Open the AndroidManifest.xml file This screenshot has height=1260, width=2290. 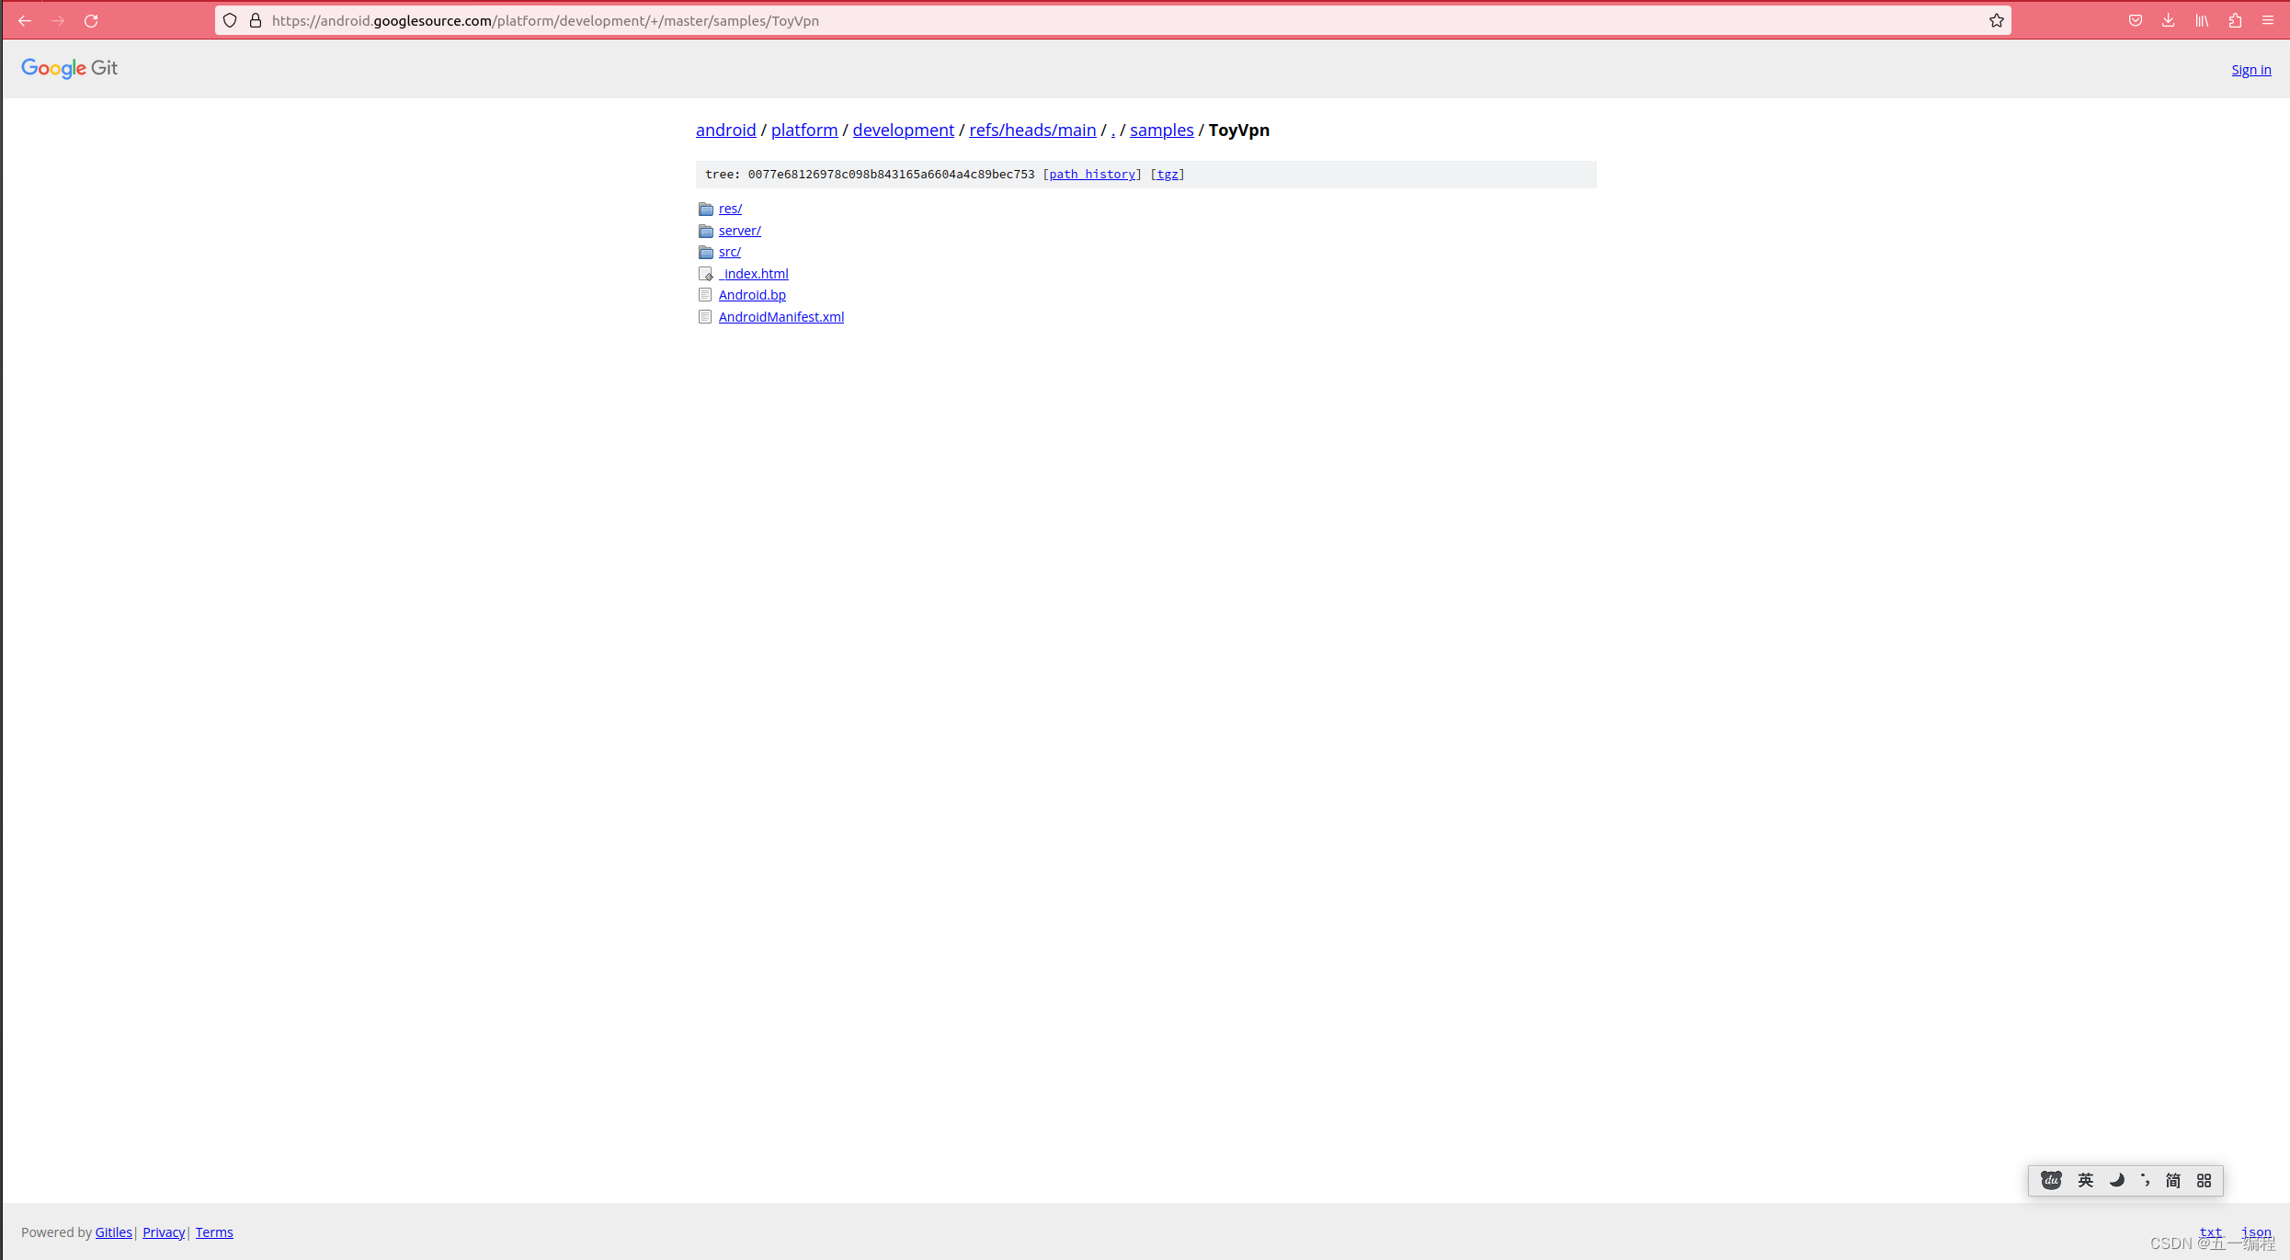pyautogui.click(x=780, y=316)
